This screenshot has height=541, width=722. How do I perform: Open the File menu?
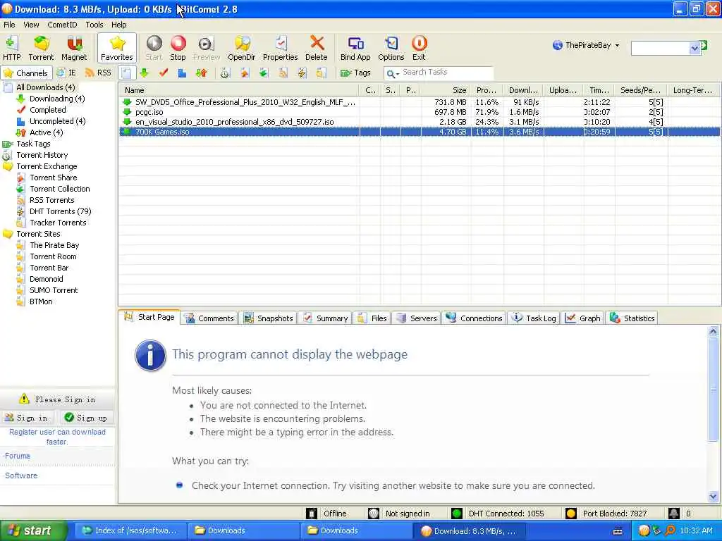pos(9,25)
